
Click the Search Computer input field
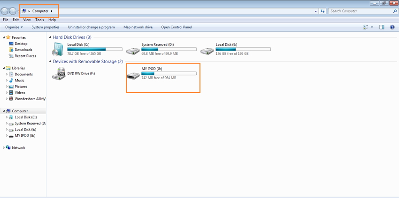pos(359,11)
